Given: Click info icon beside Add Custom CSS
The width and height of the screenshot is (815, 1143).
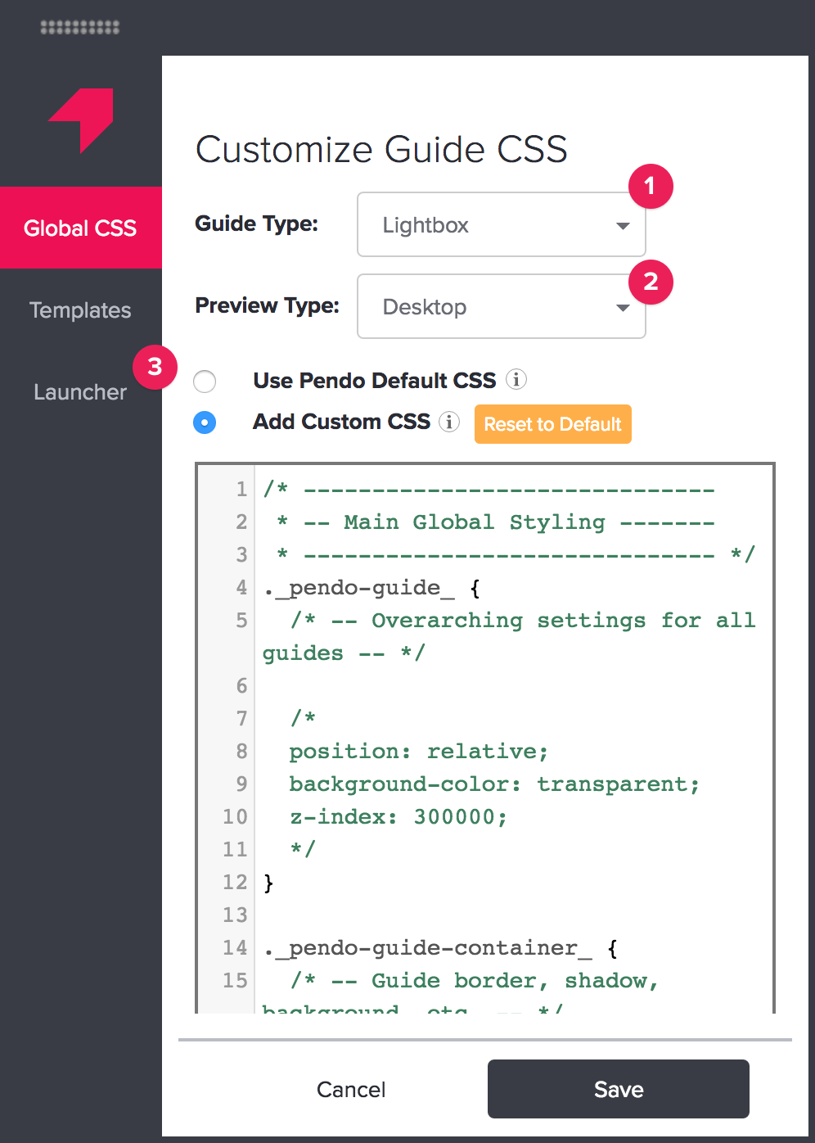Looking at the screenshot, I should coord(449,422).
